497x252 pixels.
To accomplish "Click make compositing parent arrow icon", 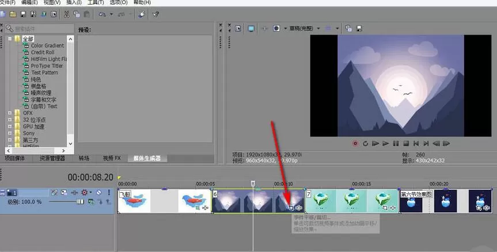I will (108, 201).
